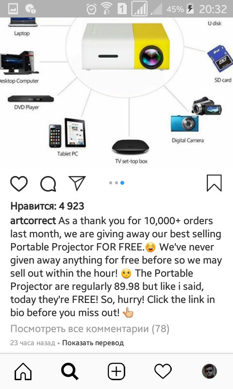Tap the picture notification icon in status bar
233x389 pixels.
(x=13, y=9)
